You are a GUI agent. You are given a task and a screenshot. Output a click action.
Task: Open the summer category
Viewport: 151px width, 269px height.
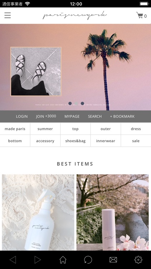click(45, 129)
